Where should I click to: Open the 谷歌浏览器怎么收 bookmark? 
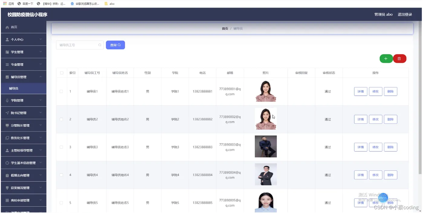[x=85, y=4]
